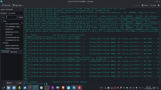Open the Wi-Fi network tray icon
The width and height of the screenshot is (161, 90).
140,88
